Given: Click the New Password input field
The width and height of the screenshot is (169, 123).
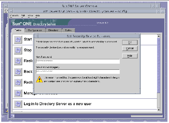Looking at the screenshot, I should tap(78, 61).
